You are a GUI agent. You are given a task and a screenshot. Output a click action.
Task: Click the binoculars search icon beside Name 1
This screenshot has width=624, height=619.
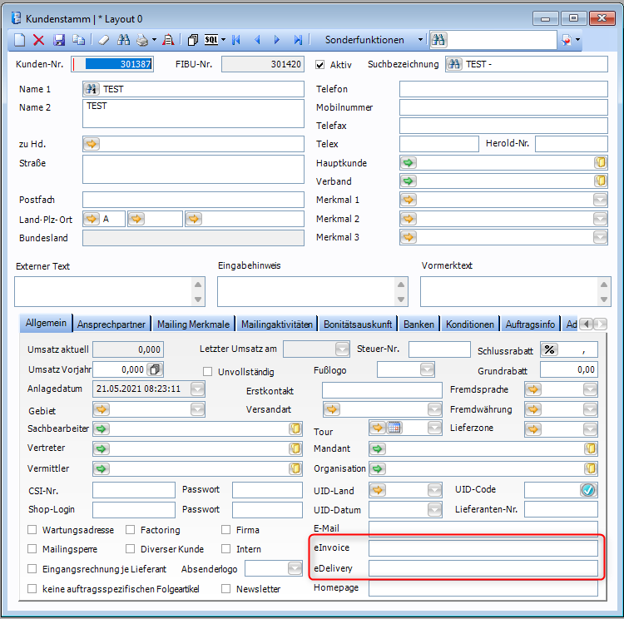(x=92, y=89)
